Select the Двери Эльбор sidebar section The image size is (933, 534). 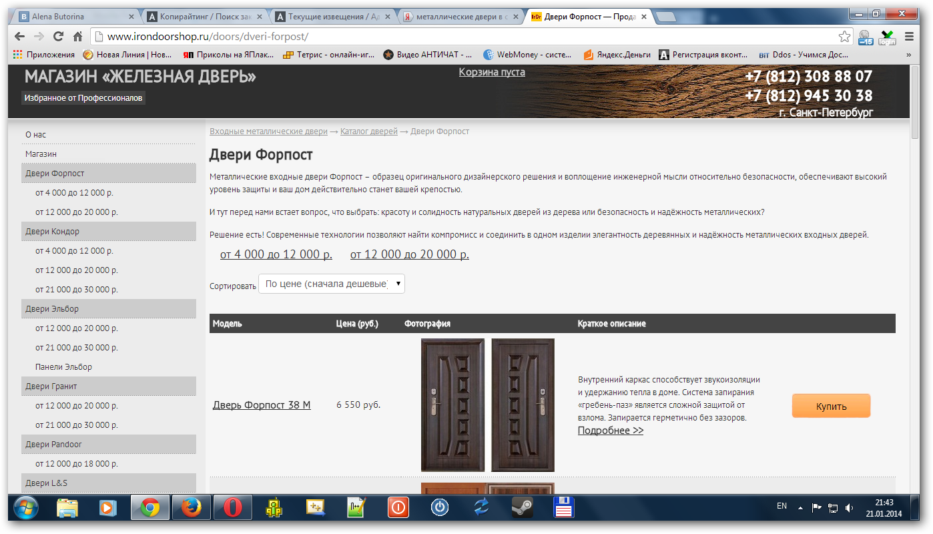(109, 308)
